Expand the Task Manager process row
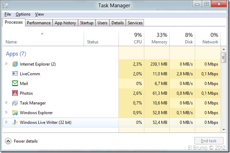230x153 pixels. [x=6, y=103]
